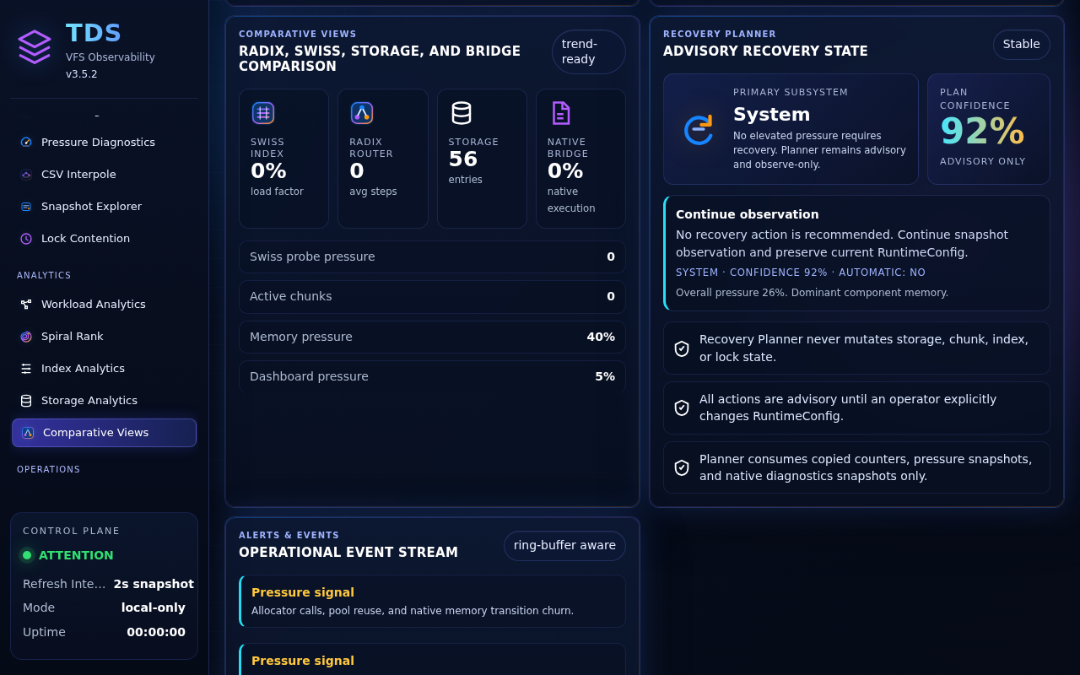
Task: Click the ATTENTION control plane status
Action: 76,555
